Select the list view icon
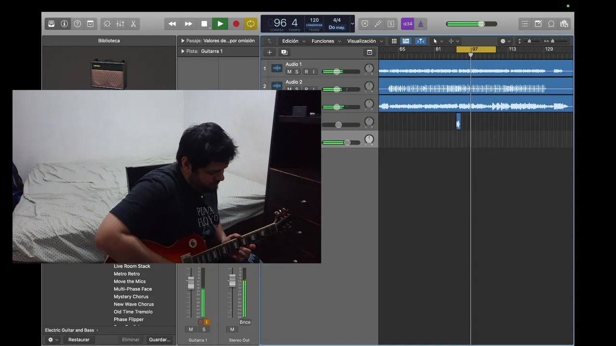This screenshot has width=616, height=346. 406,41
